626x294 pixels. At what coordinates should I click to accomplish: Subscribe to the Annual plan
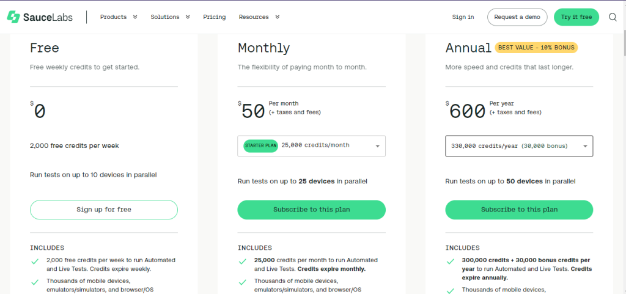(x=519, y=210)
